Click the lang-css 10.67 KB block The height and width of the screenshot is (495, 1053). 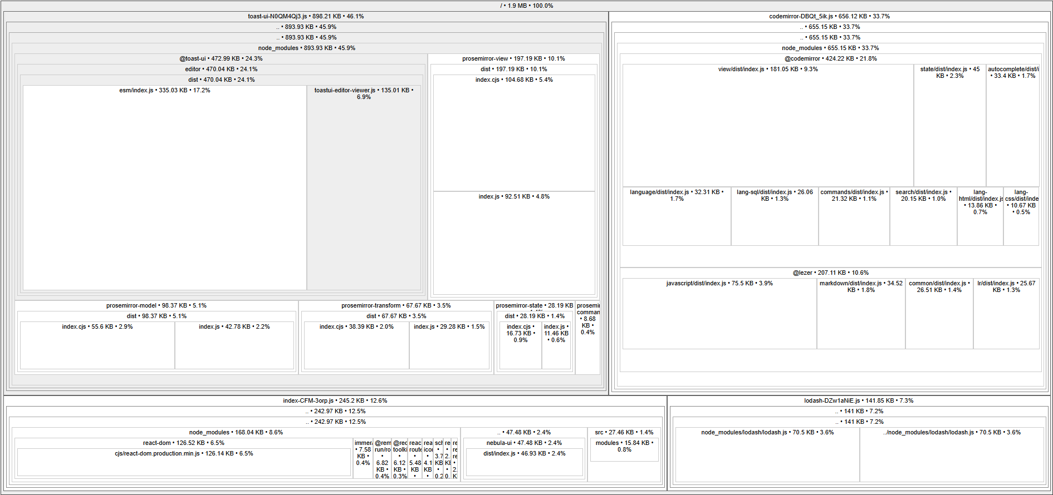1021,216
